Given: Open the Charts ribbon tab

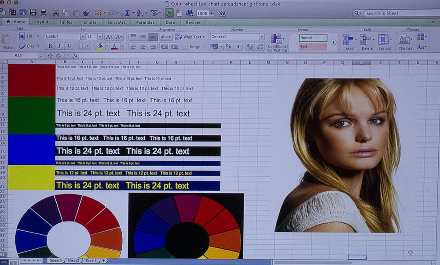Looking at the screenshot, I should pos(90,22).
